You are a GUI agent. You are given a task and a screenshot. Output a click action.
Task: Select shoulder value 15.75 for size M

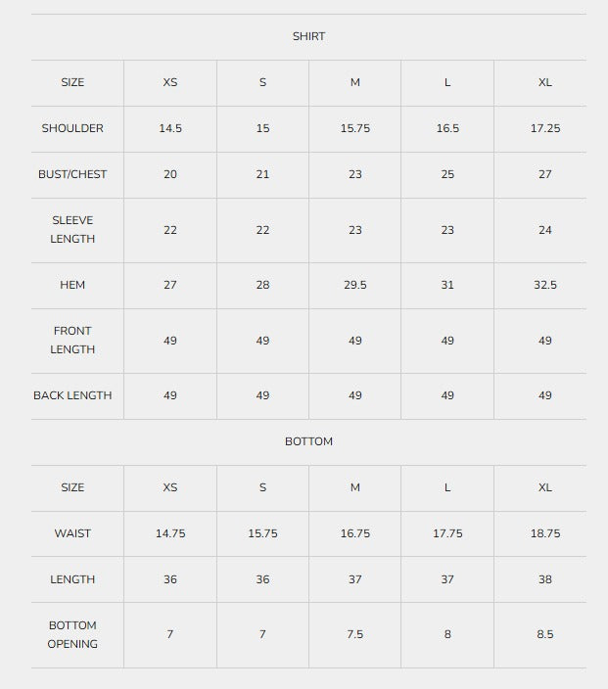pos(355,128)
